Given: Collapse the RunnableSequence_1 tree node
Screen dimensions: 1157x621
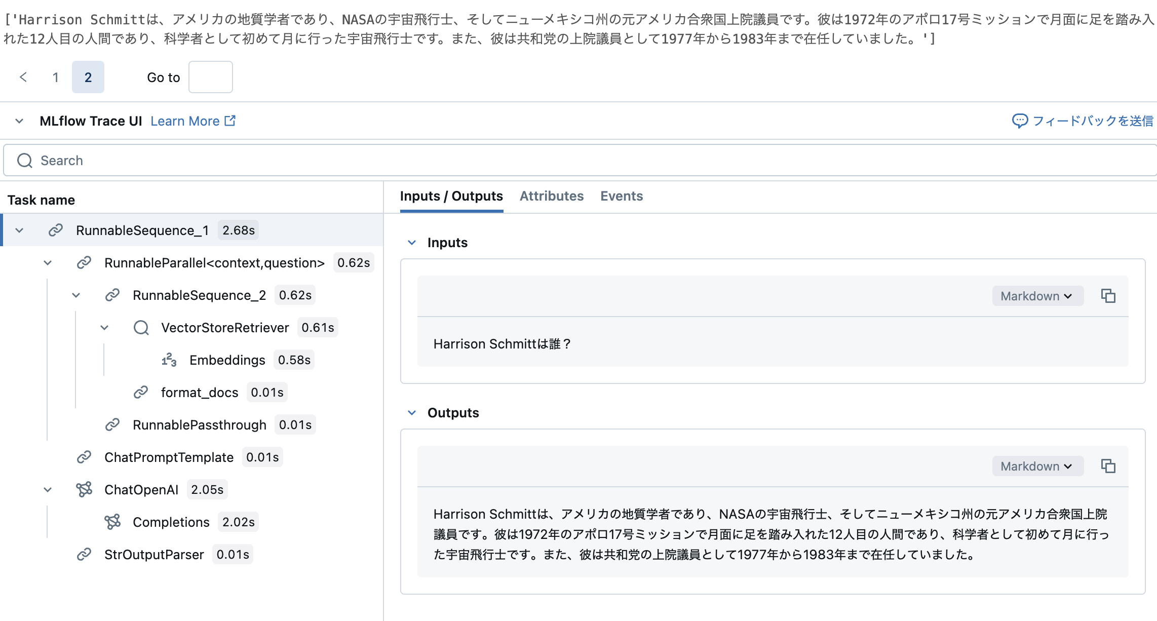Looking at the screenshot, I should tap(20, 229).
